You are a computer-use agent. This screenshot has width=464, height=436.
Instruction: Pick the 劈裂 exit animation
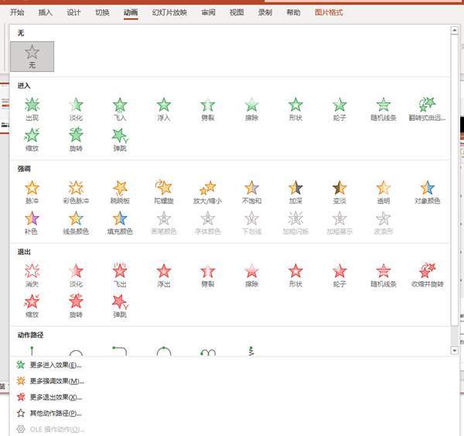click(x=208, y=276)
